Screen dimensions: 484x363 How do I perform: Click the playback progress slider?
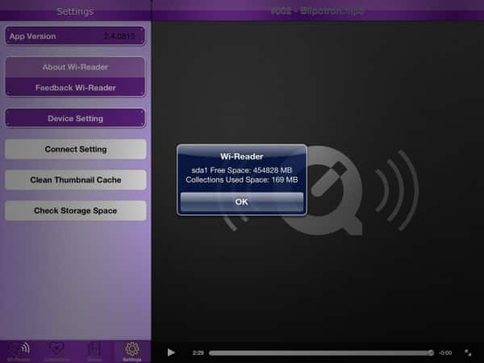click(321, 353)
